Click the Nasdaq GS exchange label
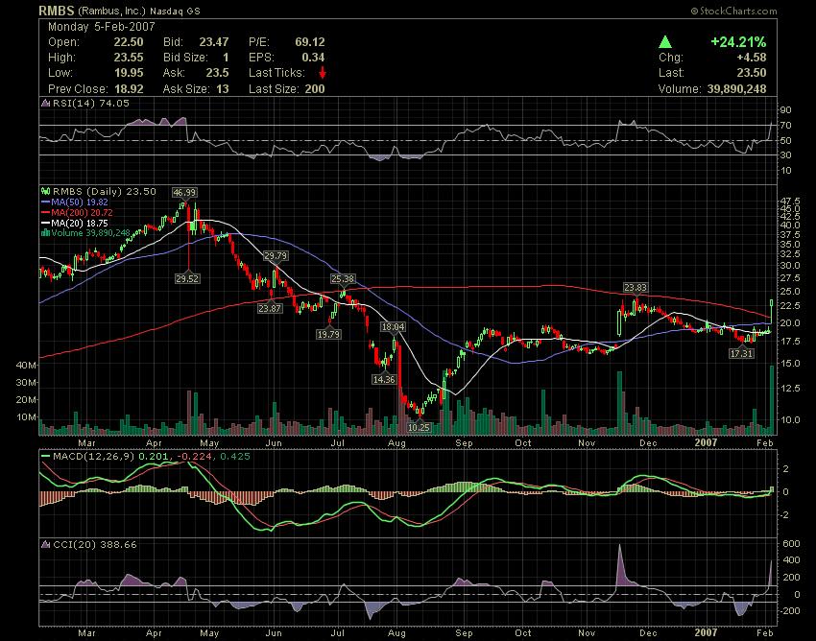This screenshot has width=816, height=641. [x=175, y=11]
